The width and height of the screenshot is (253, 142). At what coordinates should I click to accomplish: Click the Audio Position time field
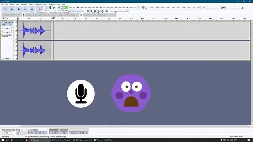(x=37, y=133)
